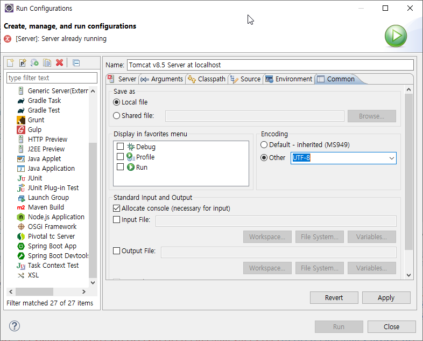
Task: Click the New prototype configuration icon
Action: (x=23, y=63)
